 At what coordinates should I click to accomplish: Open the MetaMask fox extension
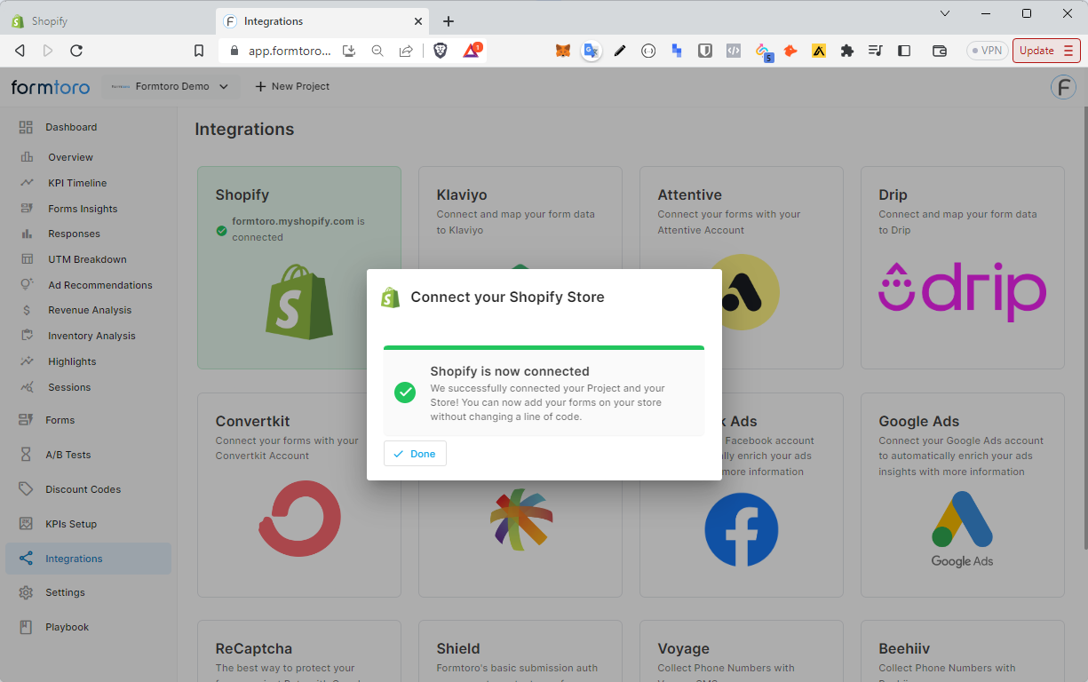click(x=563, y=51)
